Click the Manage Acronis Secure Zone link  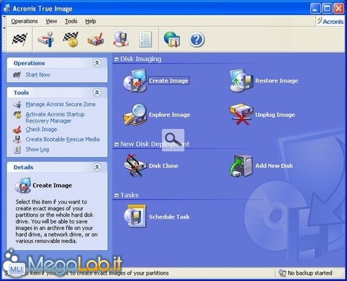click(60, 104)
